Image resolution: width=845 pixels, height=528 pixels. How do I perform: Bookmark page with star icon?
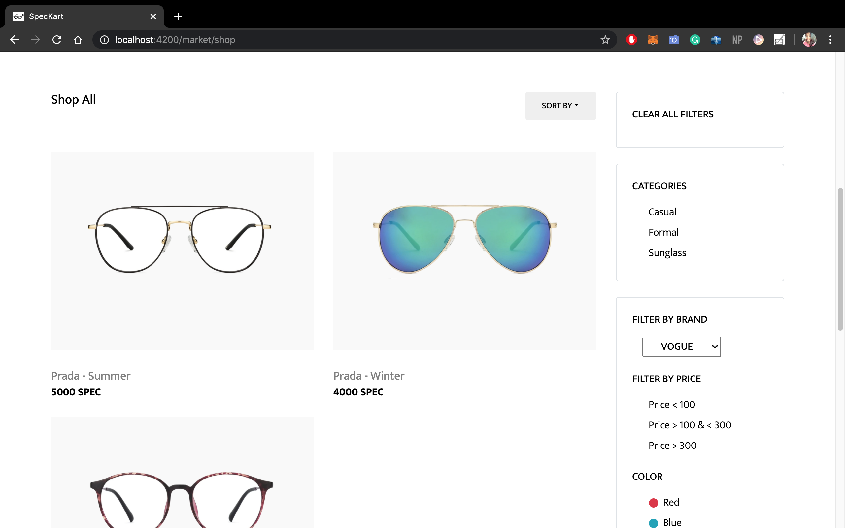[x=605, y=40]
